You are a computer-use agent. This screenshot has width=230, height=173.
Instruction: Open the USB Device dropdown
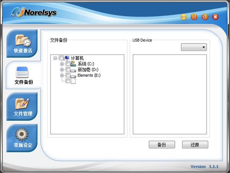coord(194,47)
